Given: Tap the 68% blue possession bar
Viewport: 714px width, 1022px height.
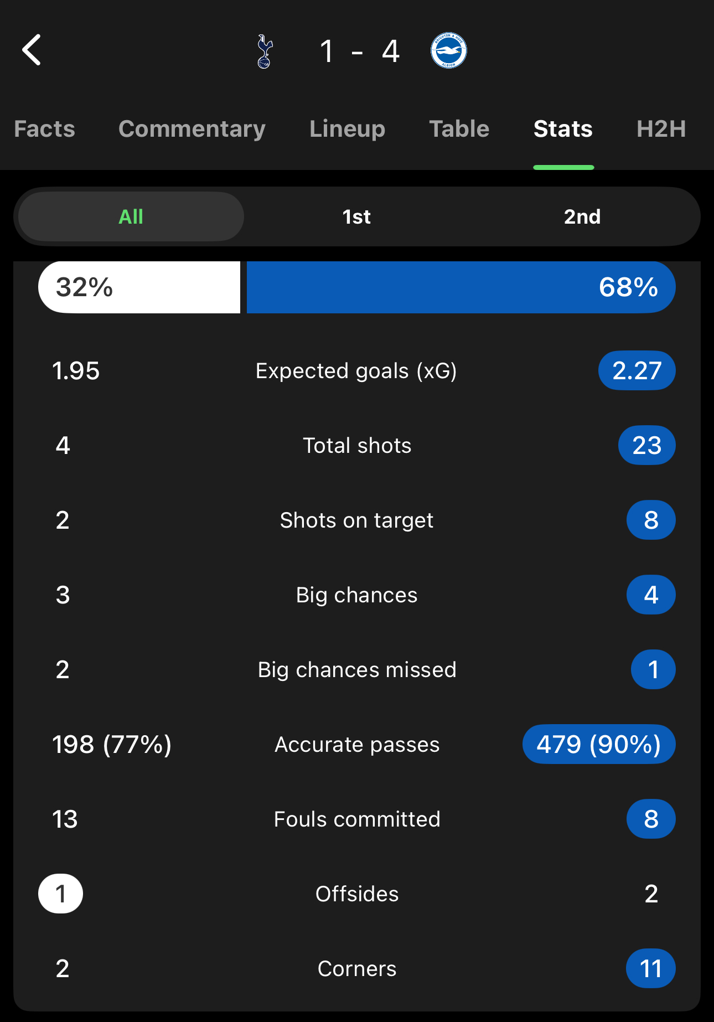Looking at the screenshot, I should point(461,287).
